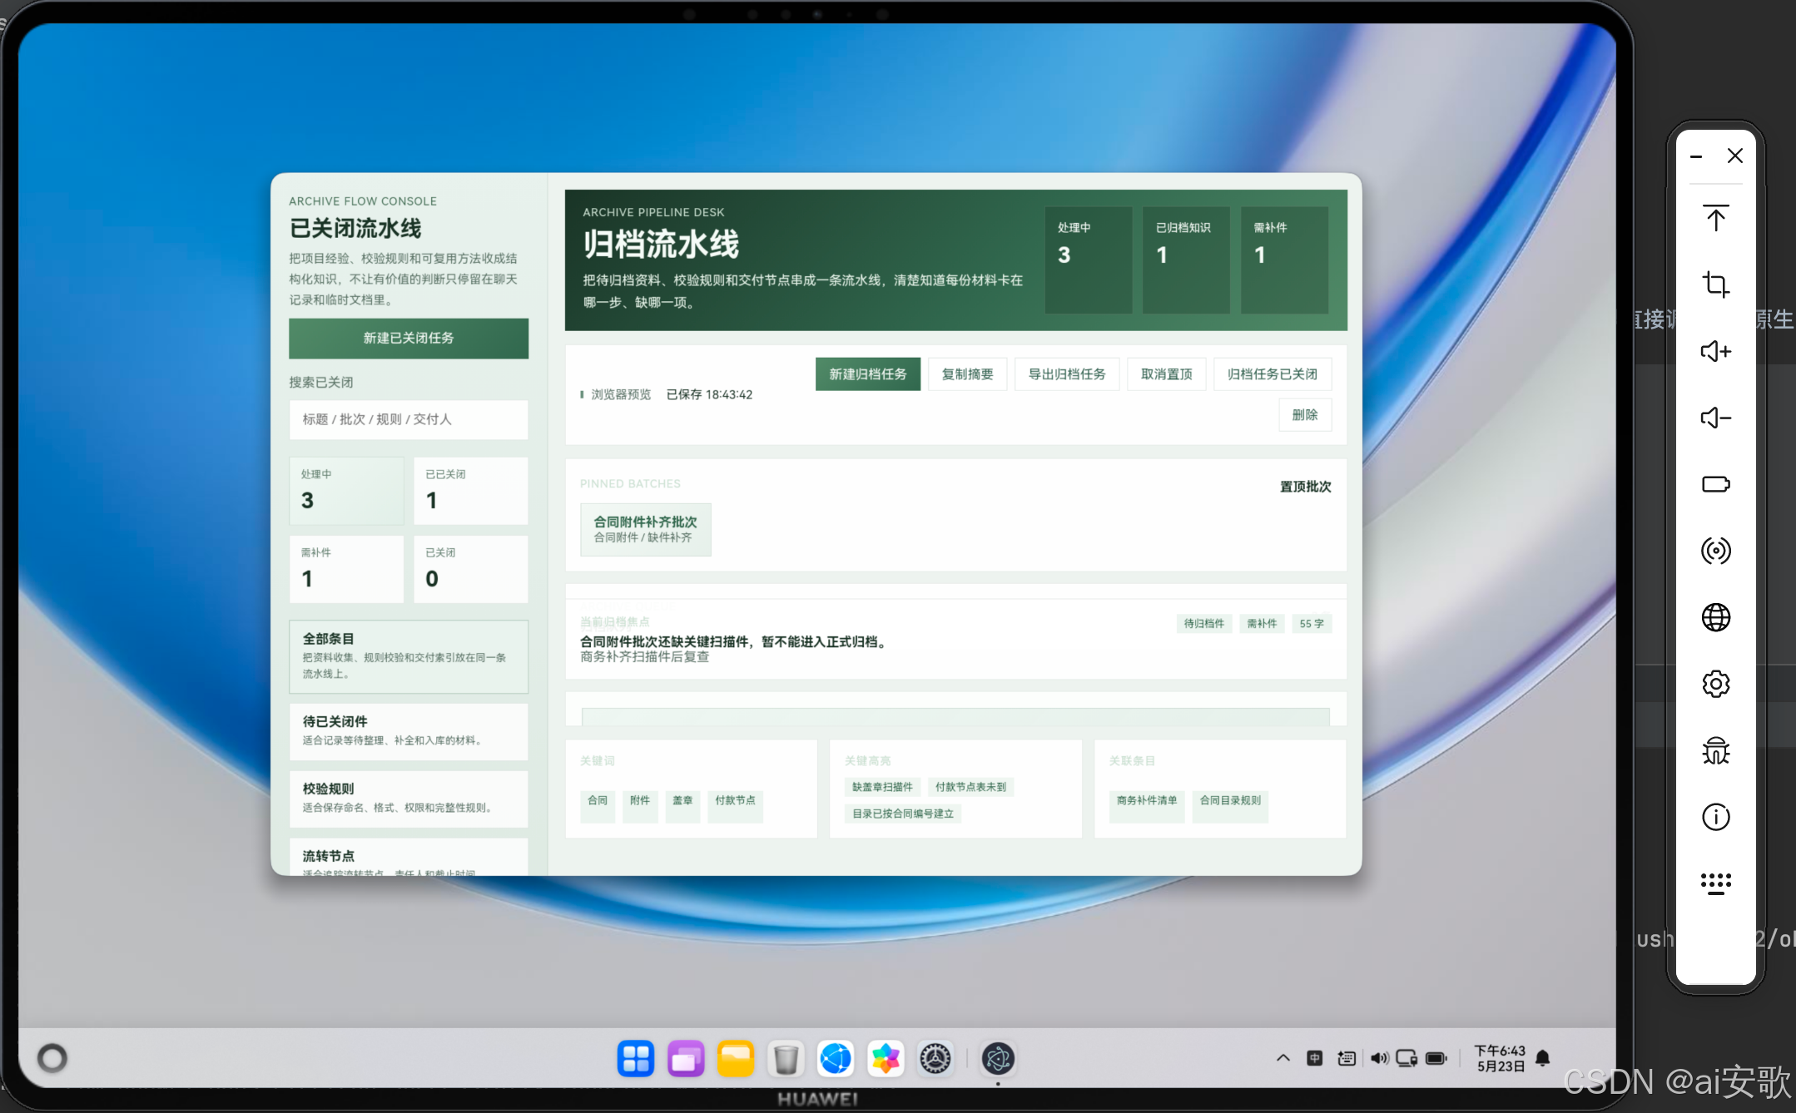The image size is (1796, 1113).
Task: Click the 付款节点表未到 highlight tag
Action: point(970,787)
